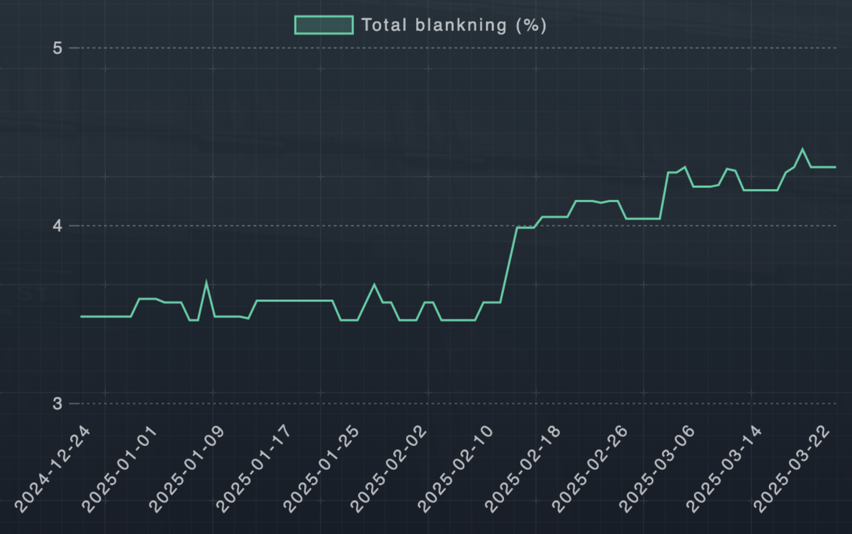Click the 2025-02-10 axis label
This screenshot has width=852, height=534.
[456, 468]
